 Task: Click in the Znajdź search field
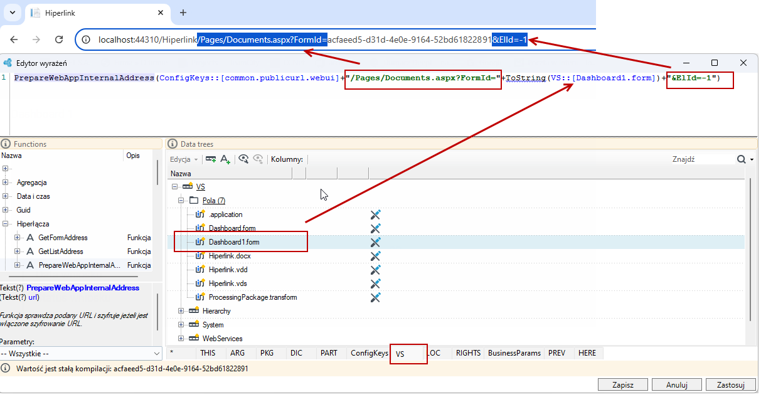click(701, 159)
